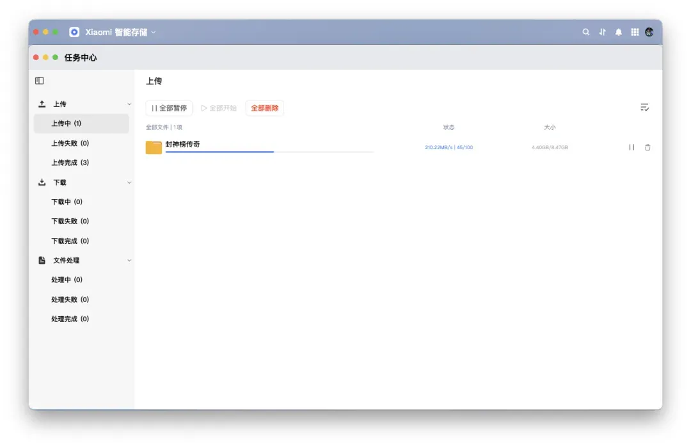Open the user avatar profile
The image size is (691, 448).
(649, 32)
